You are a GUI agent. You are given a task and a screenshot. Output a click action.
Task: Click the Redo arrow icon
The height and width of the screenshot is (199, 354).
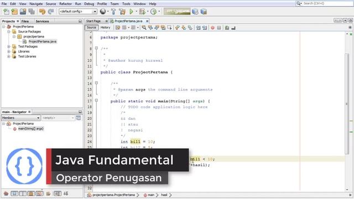[x=51, y=12]
